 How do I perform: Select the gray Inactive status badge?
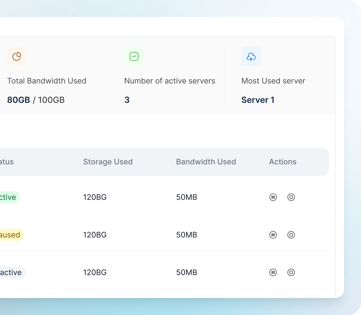(x=11, y=273)
